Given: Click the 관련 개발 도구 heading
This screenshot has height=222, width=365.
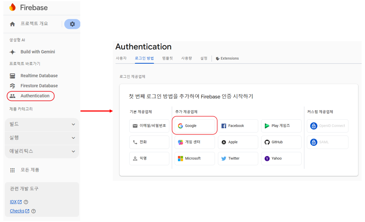Looking at the screenshot, I should click(24, 189).
